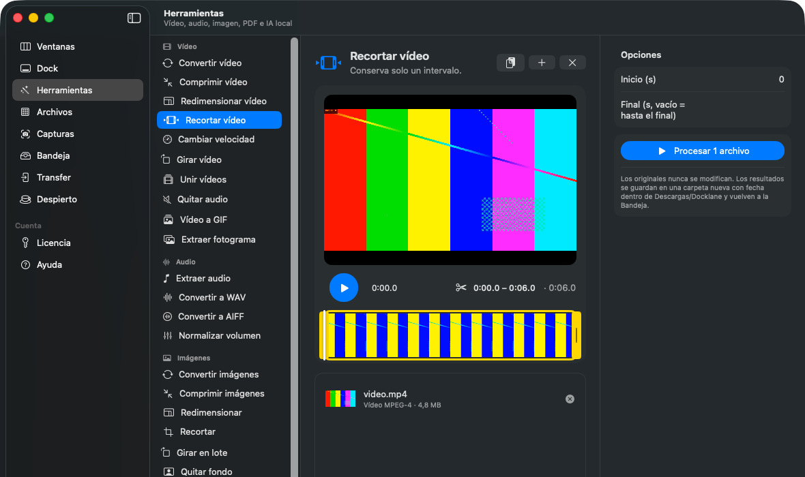Click the Procesar 1 archivo button
The image size is (805, 477).
pyautogui.click(x=702, y=151)
